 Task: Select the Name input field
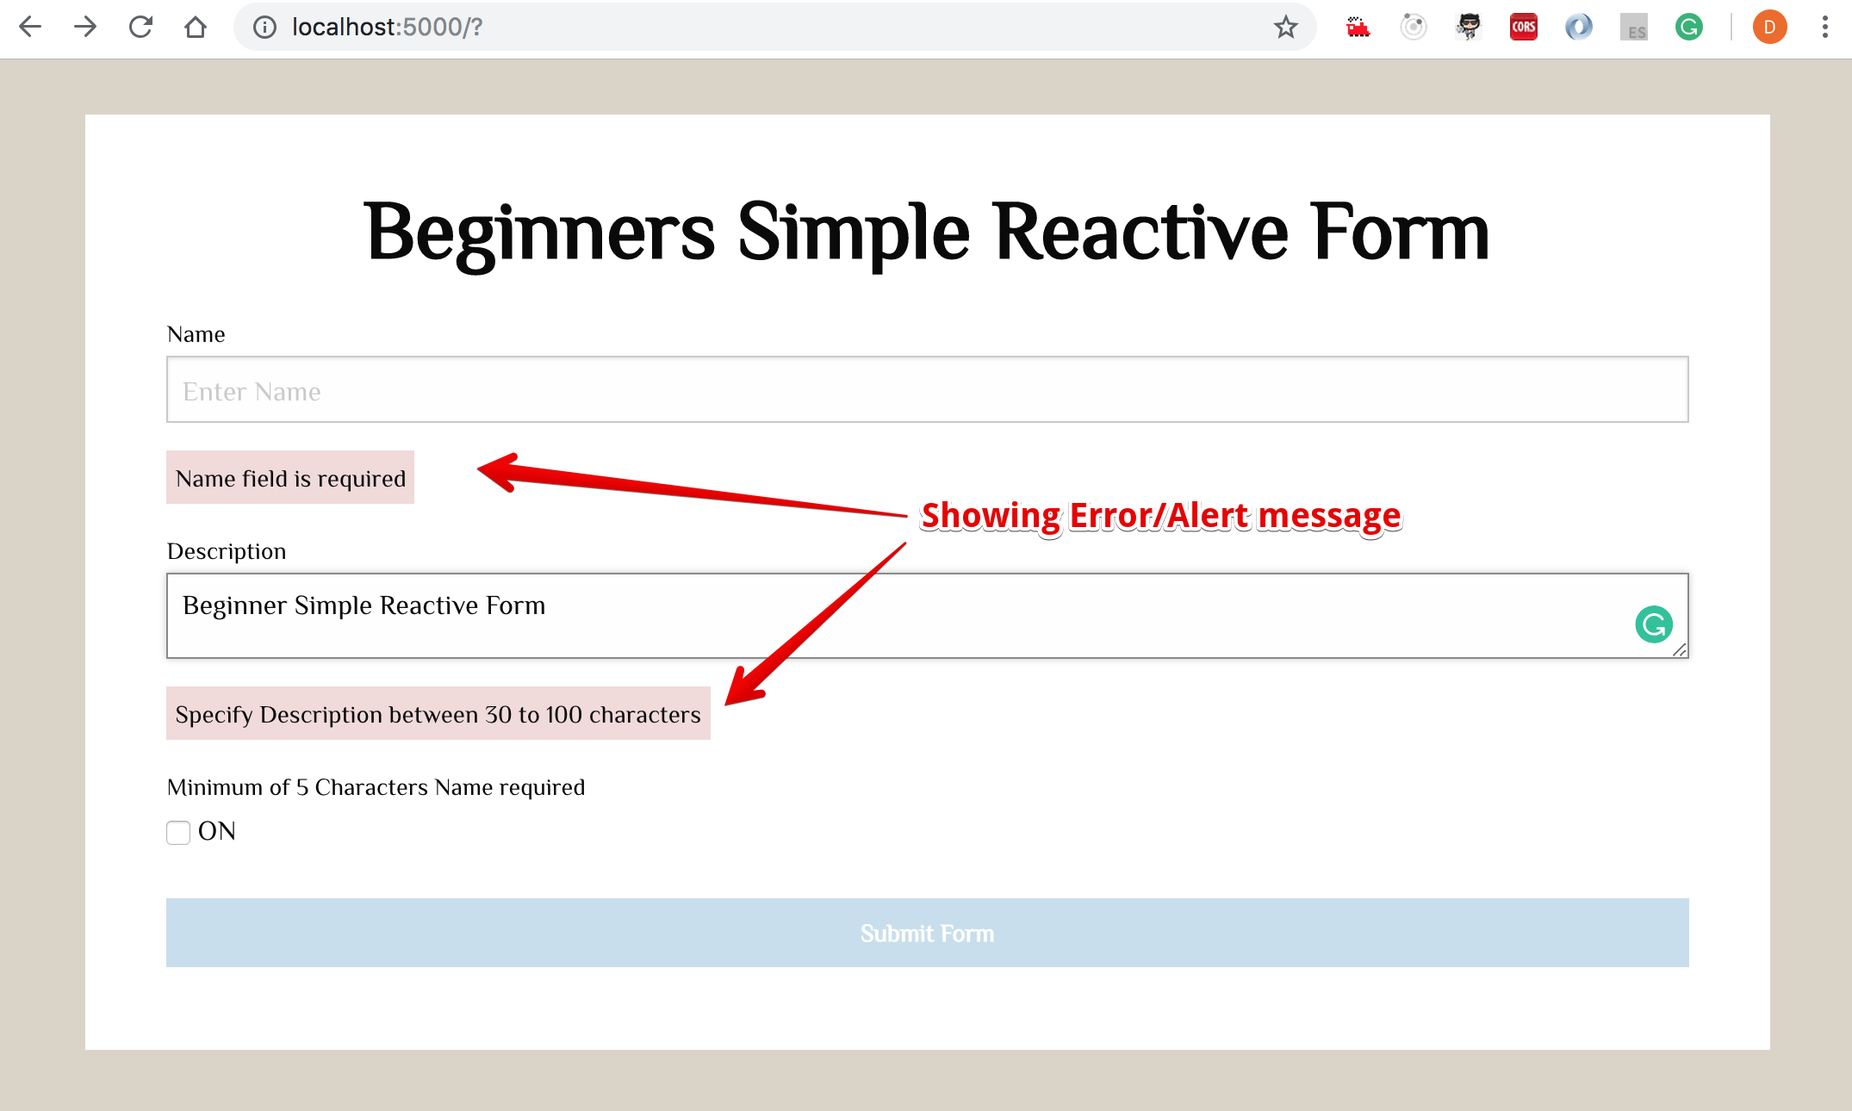point(926,389)
